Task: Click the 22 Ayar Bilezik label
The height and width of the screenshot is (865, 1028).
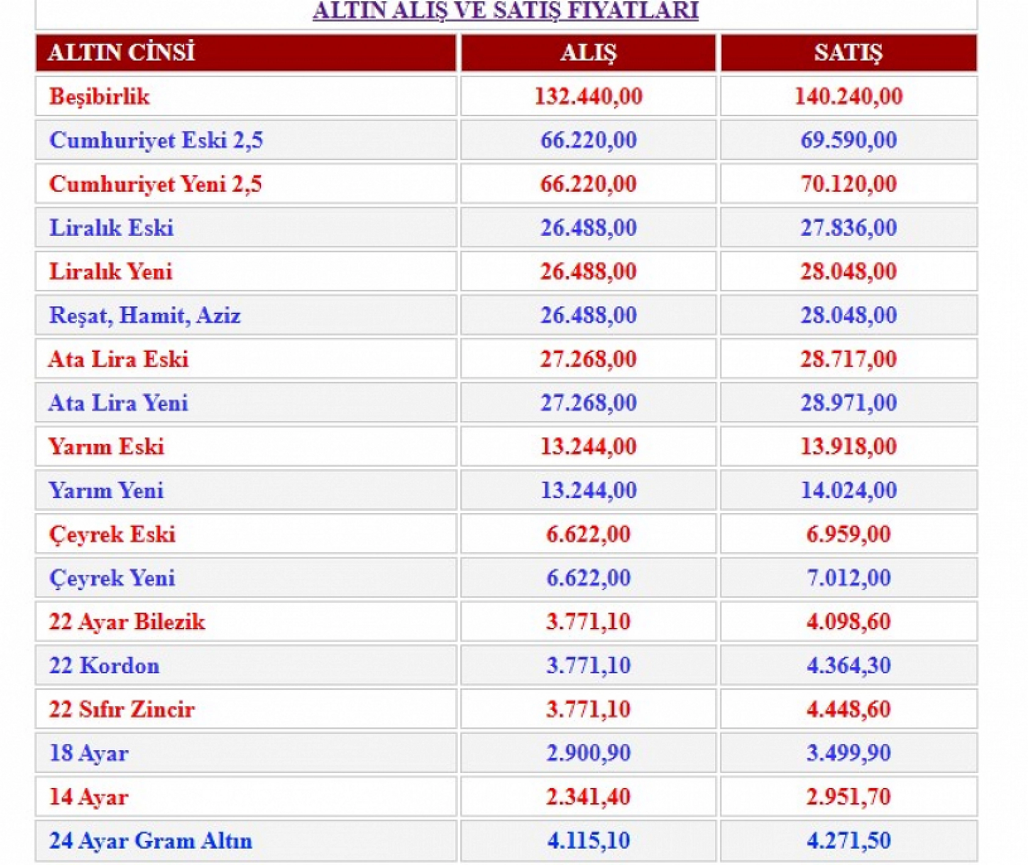Action: (x=127, y=622)
